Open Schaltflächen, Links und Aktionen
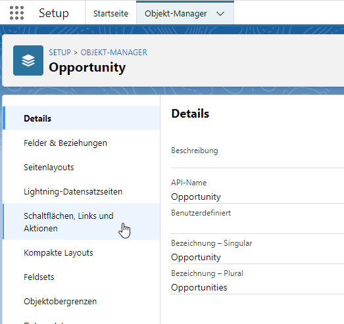344x324 pixels. (81, 222)
